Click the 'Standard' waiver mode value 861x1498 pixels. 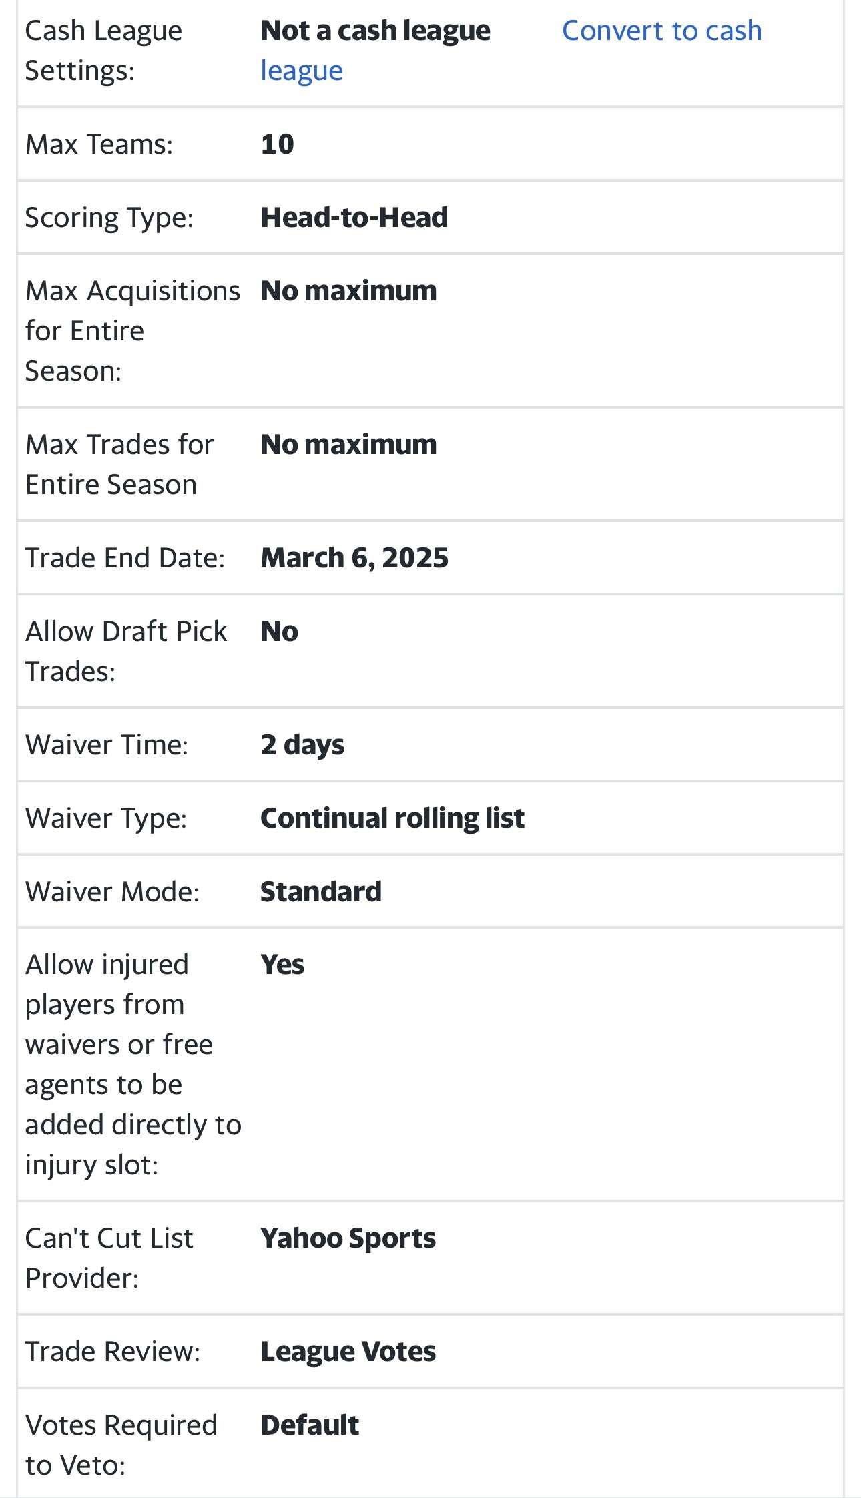point(321,892)
